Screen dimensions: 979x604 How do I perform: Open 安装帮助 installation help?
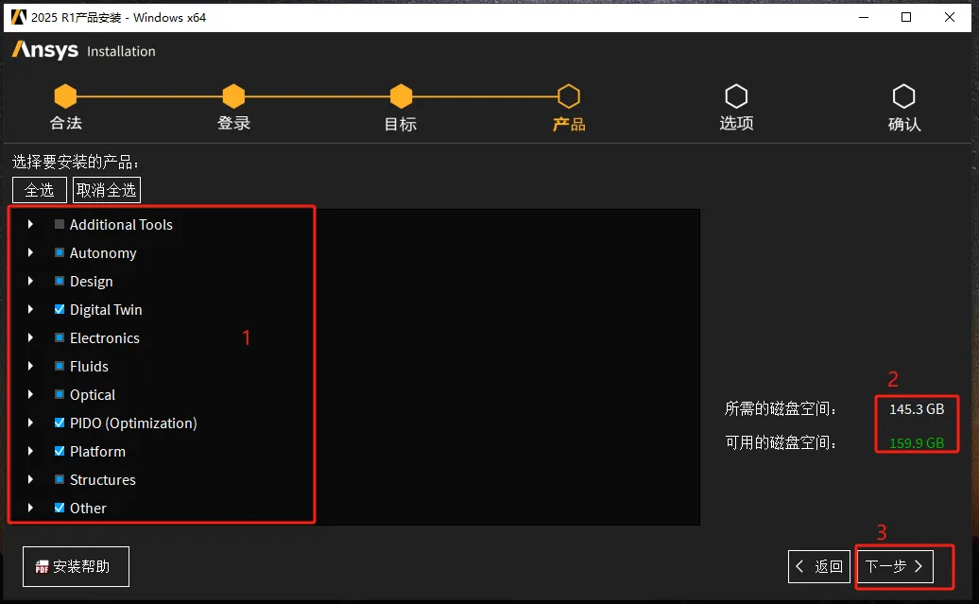(x=76, y=566)
